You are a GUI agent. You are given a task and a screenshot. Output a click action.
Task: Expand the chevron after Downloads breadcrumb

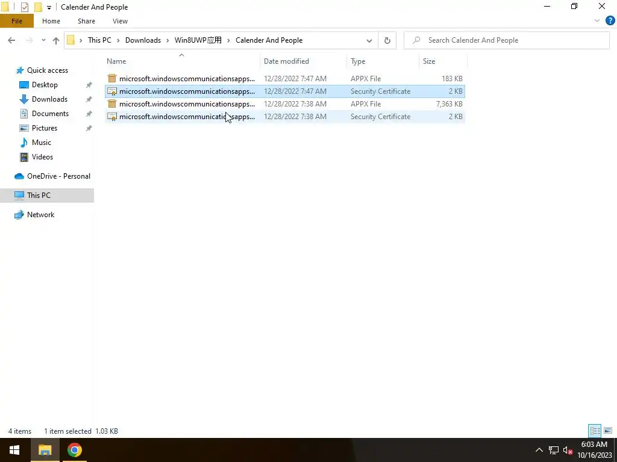click(x=168, y=40)
